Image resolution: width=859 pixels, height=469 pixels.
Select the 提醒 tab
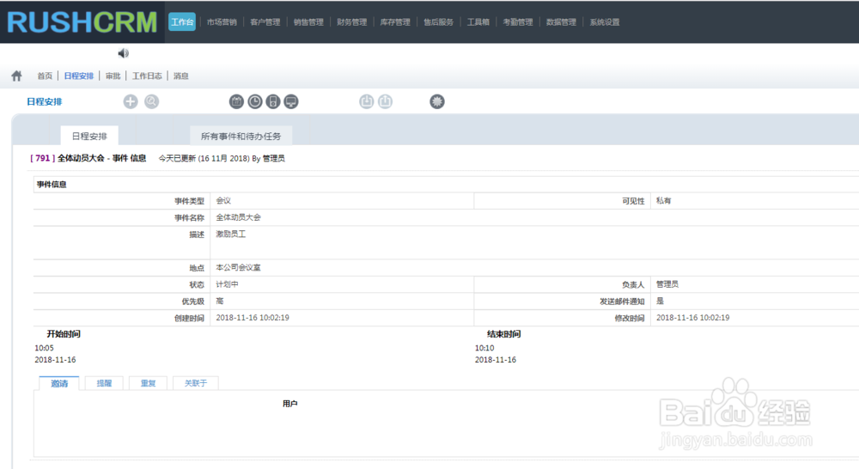[x=104, y=383]
